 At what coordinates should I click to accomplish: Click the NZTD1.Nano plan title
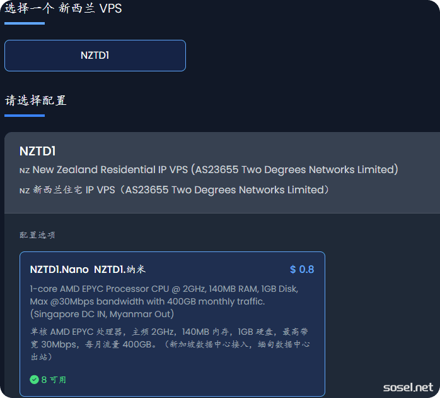click(59, 270)
